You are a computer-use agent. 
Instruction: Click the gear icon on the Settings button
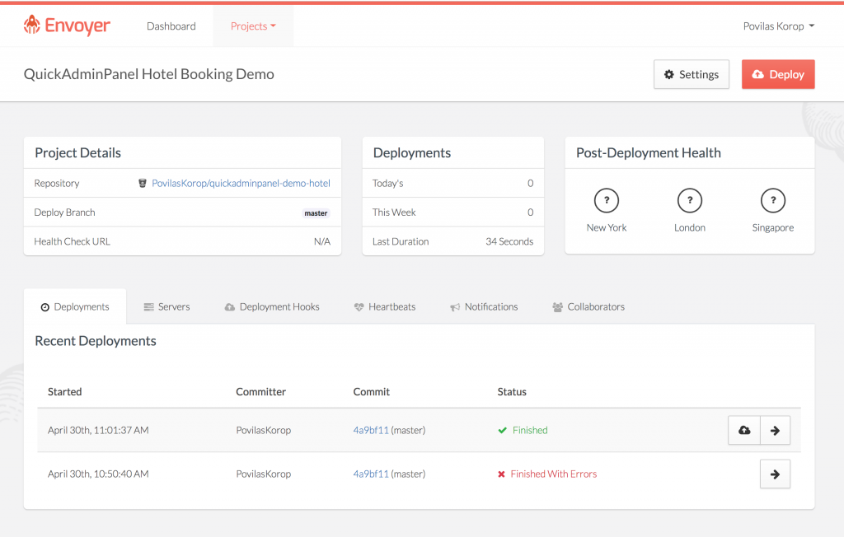[668, 74]
